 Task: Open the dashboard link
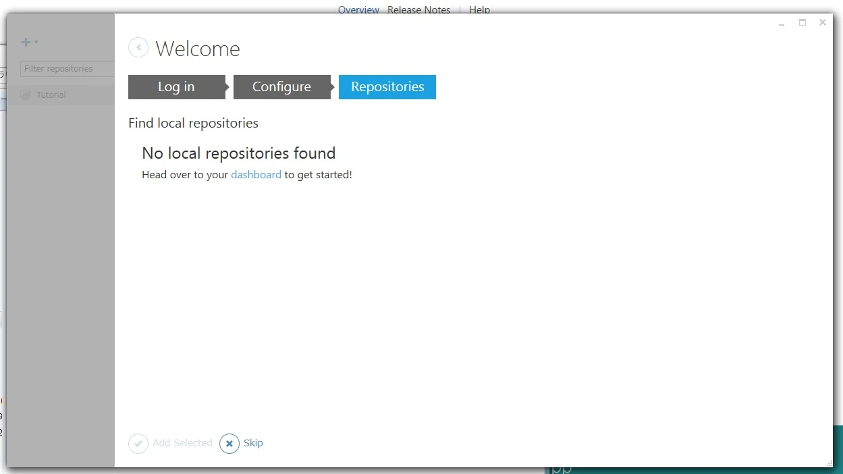pyautogui.click(x=256, y=175)
